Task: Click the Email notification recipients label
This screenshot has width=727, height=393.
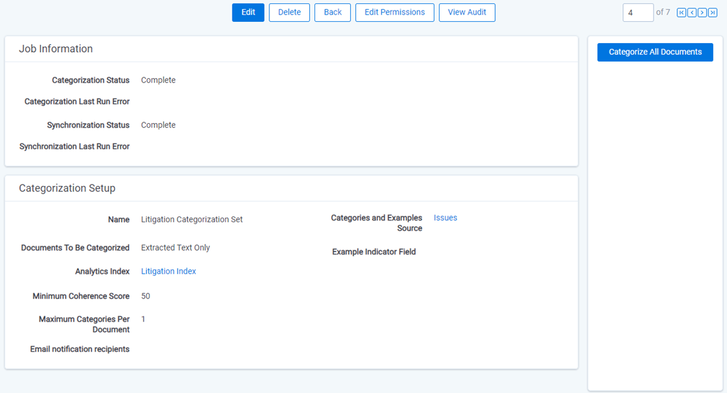Action: 79,349
